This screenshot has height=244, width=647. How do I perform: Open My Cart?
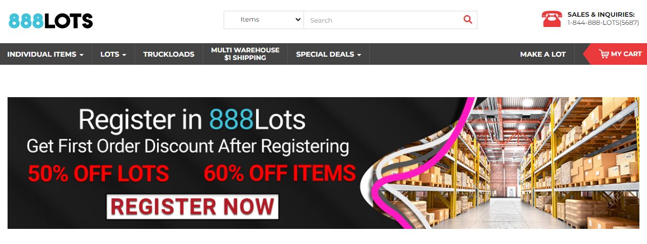(616, 54)
